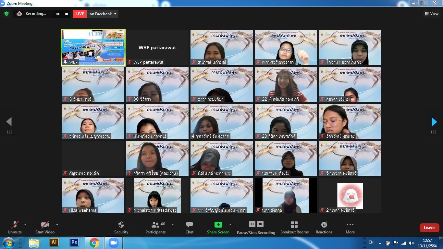Select the pinned WBP video thumbnail
The width and height of the screenshot is (443, 249).
pos(93,48)
